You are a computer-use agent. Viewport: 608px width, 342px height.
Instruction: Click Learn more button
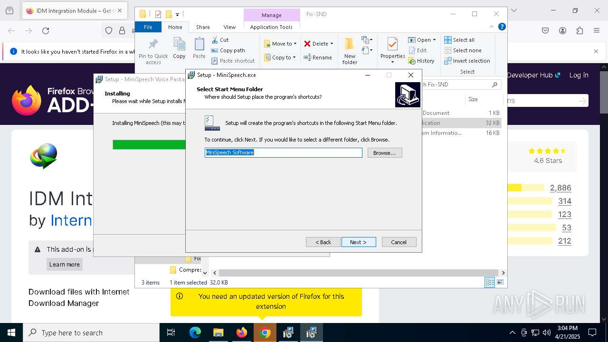(65, 265)
